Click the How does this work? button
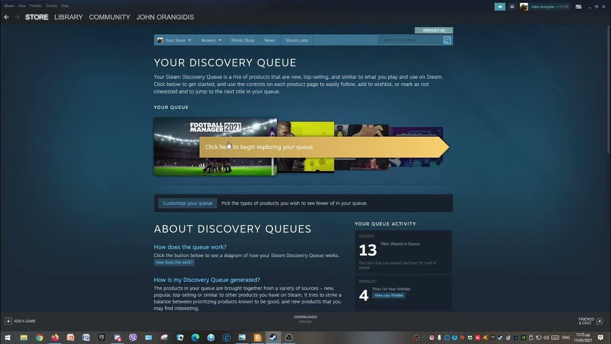The image size is (611, 344). [x=174, y=262]
